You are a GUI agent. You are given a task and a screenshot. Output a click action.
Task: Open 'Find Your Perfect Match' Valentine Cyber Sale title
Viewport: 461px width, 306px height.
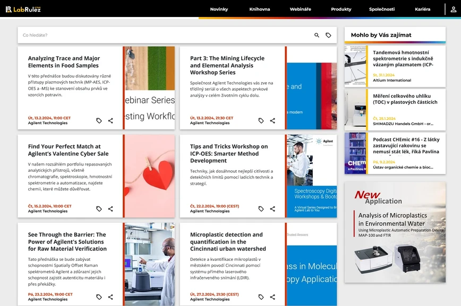68,150
